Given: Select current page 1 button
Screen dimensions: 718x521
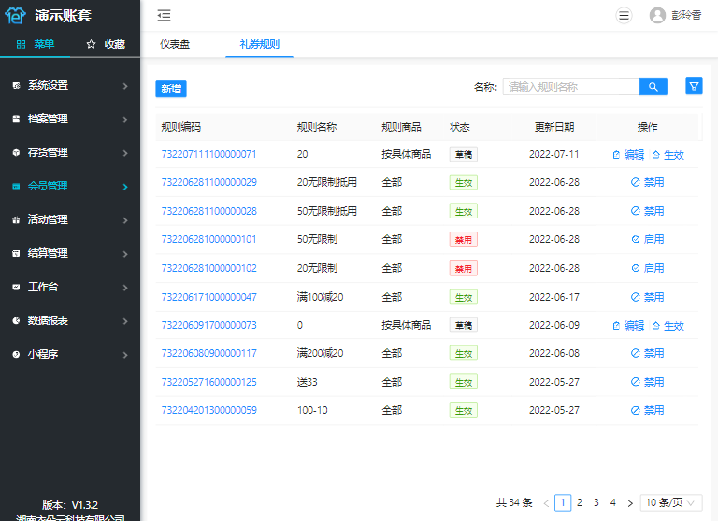Looking at the screenshot, I should [x=563, y=502].
